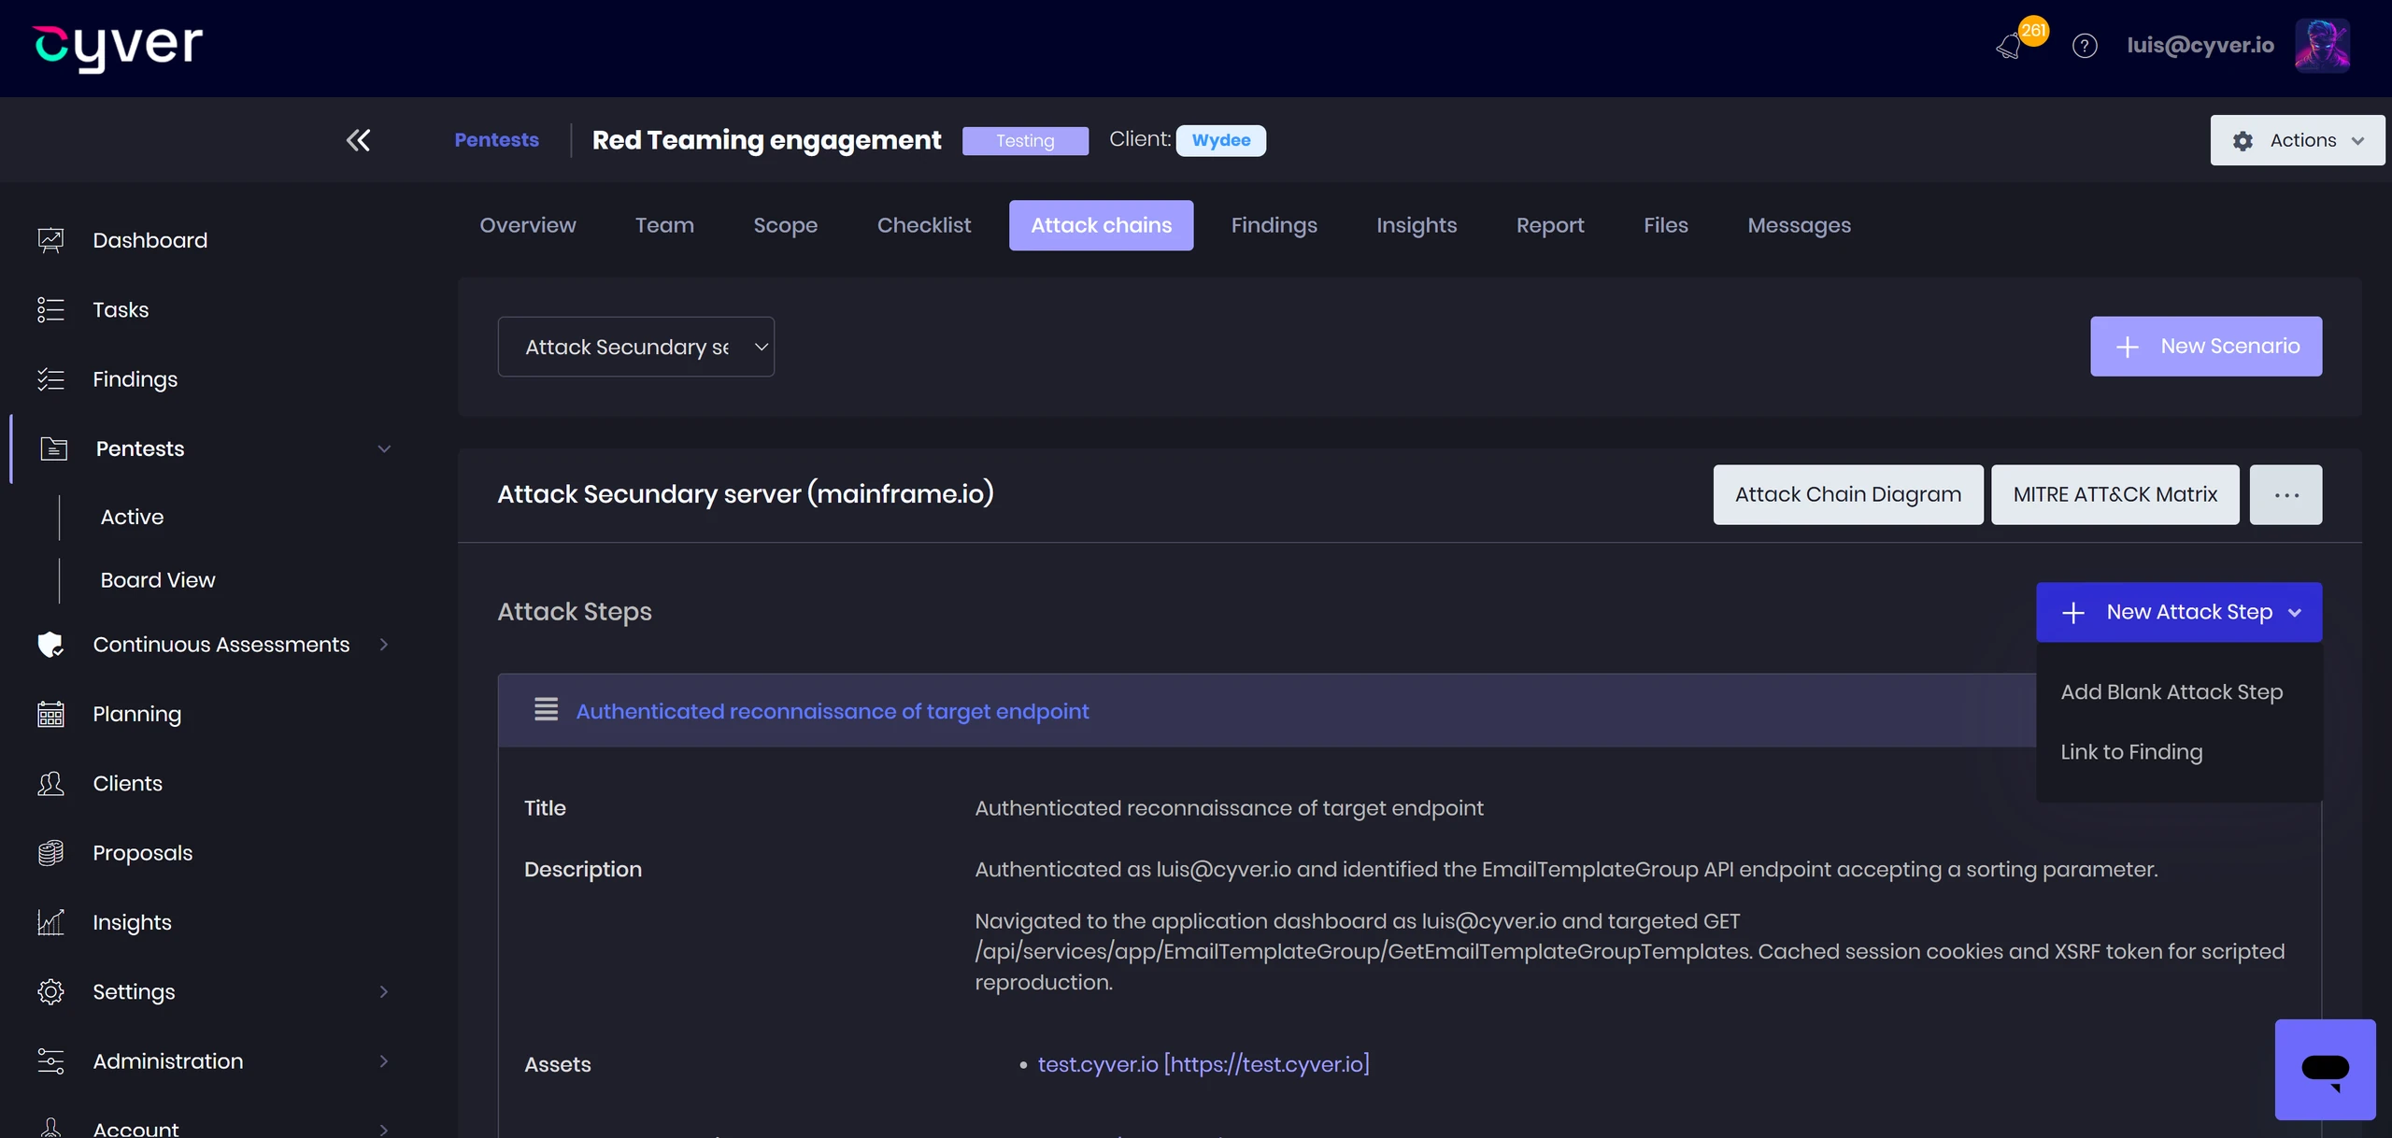The image size is (2392, 1138).
Task: Open the MITRE ATT&CK Matrix
Action: (2115, 495)
